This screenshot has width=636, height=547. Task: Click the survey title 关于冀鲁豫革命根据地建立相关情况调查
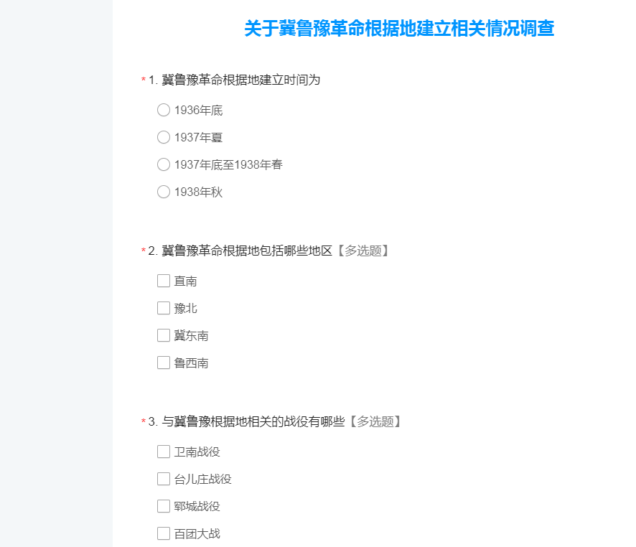(399, 29)
